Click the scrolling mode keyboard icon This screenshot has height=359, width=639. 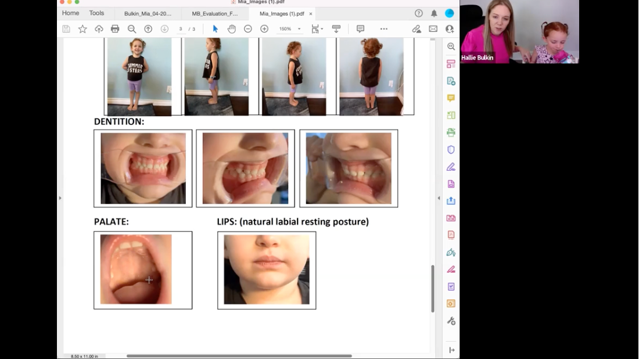tap(336, 29)
